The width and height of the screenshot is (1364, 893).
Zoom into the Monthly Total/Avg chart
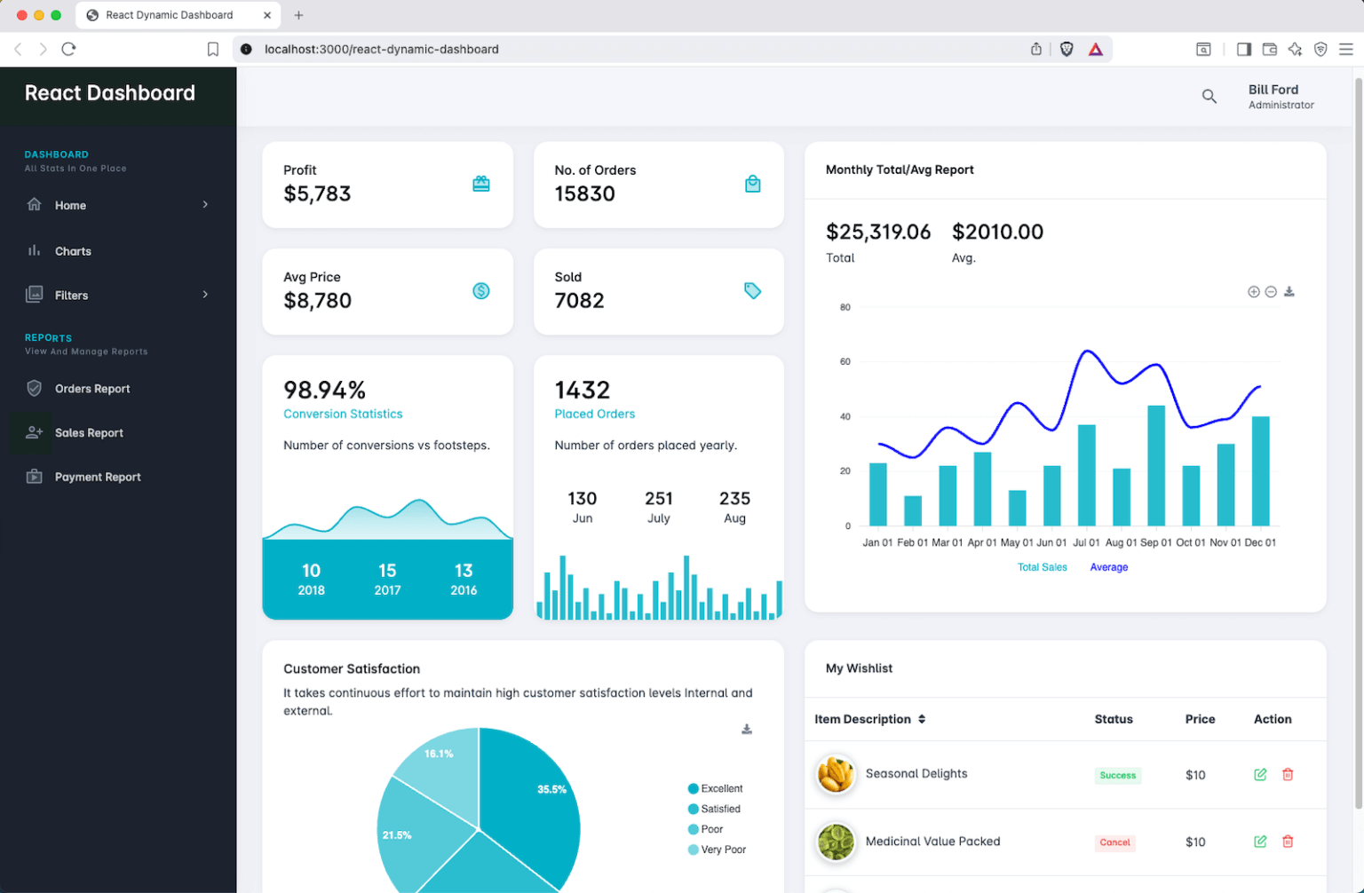click(x=1253, y=291)
